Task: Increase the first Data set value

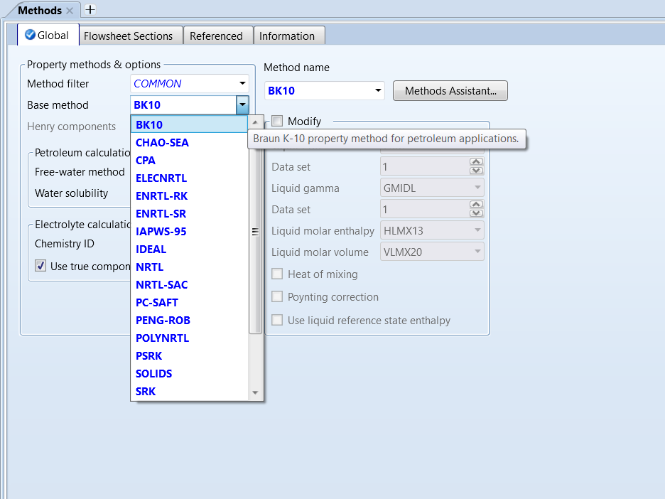Action: (x=476, y=161)
